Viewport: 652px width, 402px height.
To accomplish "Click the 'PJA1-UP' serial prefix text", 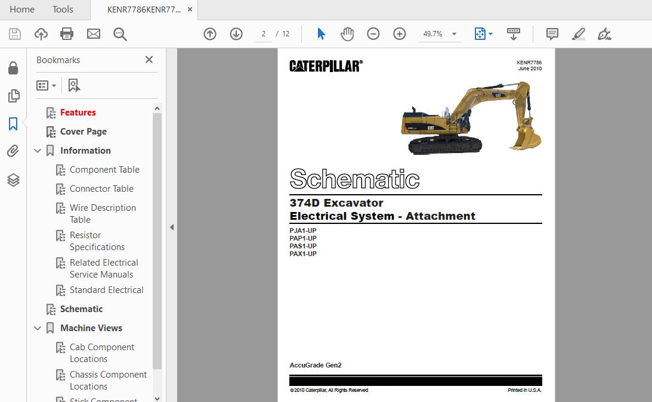I will pos(302,230).
